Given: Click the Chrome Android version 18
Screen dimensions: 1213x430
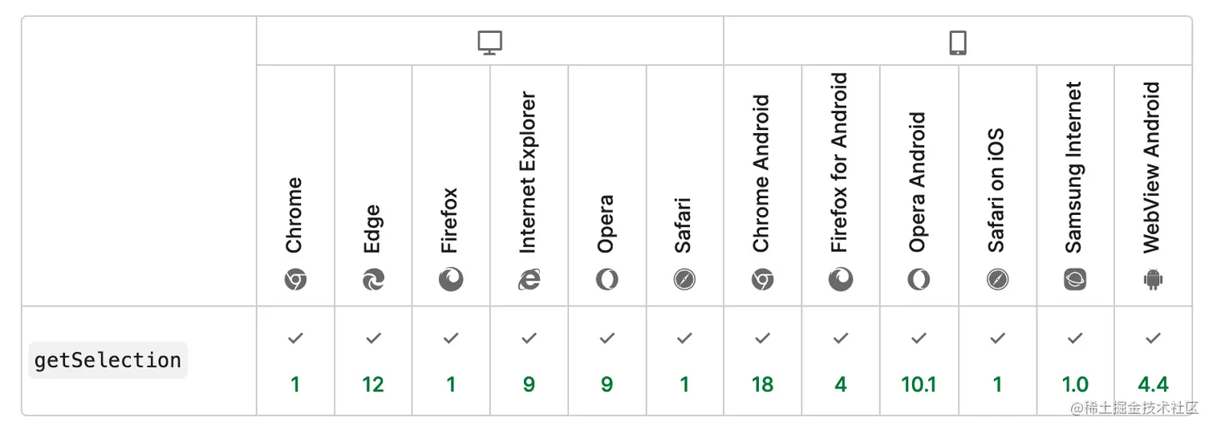Looking at the screenshot, I should pyautogui.click(x=762, y=385).
